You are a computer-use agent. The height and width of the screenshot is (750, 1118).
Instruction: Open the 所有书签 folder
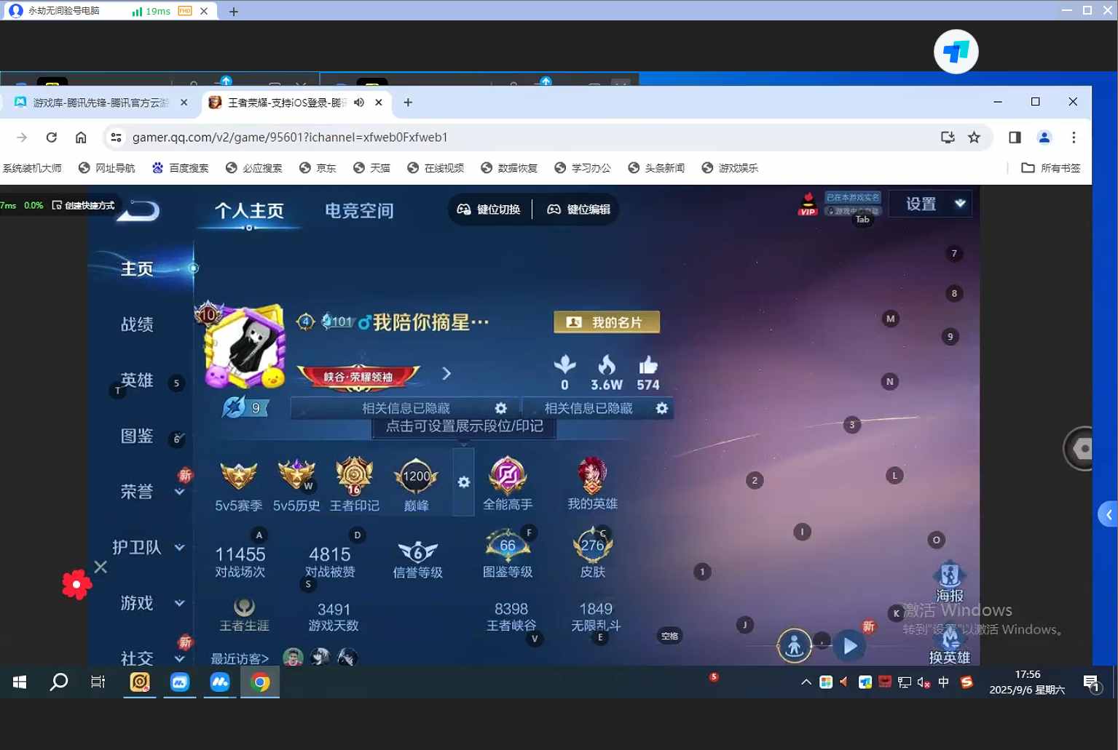click(x=1051, y=168)
